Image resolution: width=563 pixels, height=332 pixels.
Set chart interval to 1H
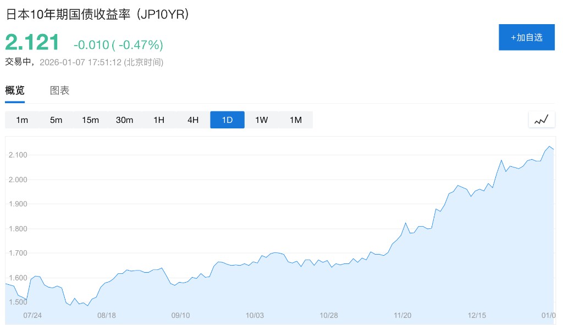[x=159, y=120]
